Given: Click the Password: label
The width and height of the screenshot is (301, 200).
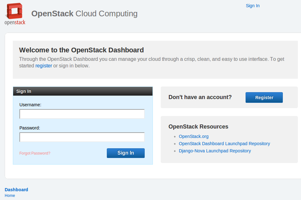Looking at the screenshot, I should point(30,128).
